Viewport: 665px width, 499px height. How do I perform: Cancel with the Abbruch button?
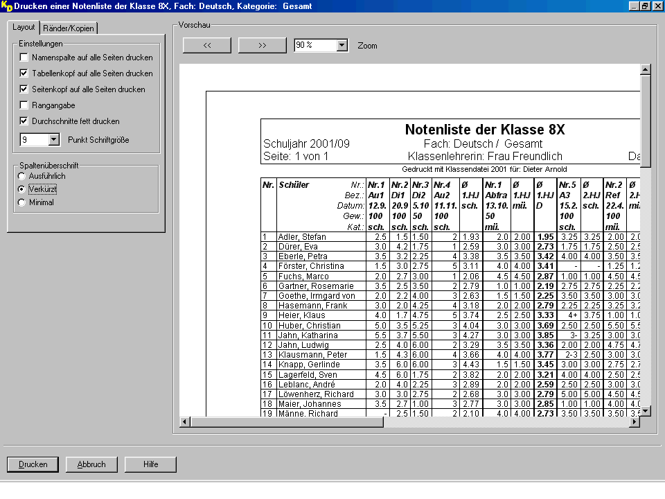tap(91, 464)
